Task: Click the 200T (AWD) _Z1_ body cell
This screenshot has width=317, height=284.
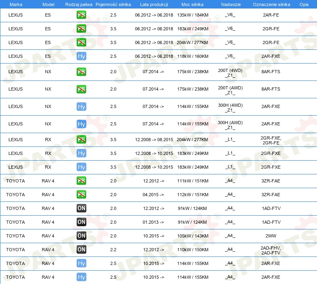Action: [230, 90]
